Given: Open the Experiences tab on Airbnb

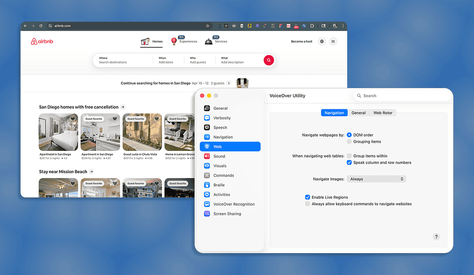Looking at the screenshot, I should [x=188, y=41].
